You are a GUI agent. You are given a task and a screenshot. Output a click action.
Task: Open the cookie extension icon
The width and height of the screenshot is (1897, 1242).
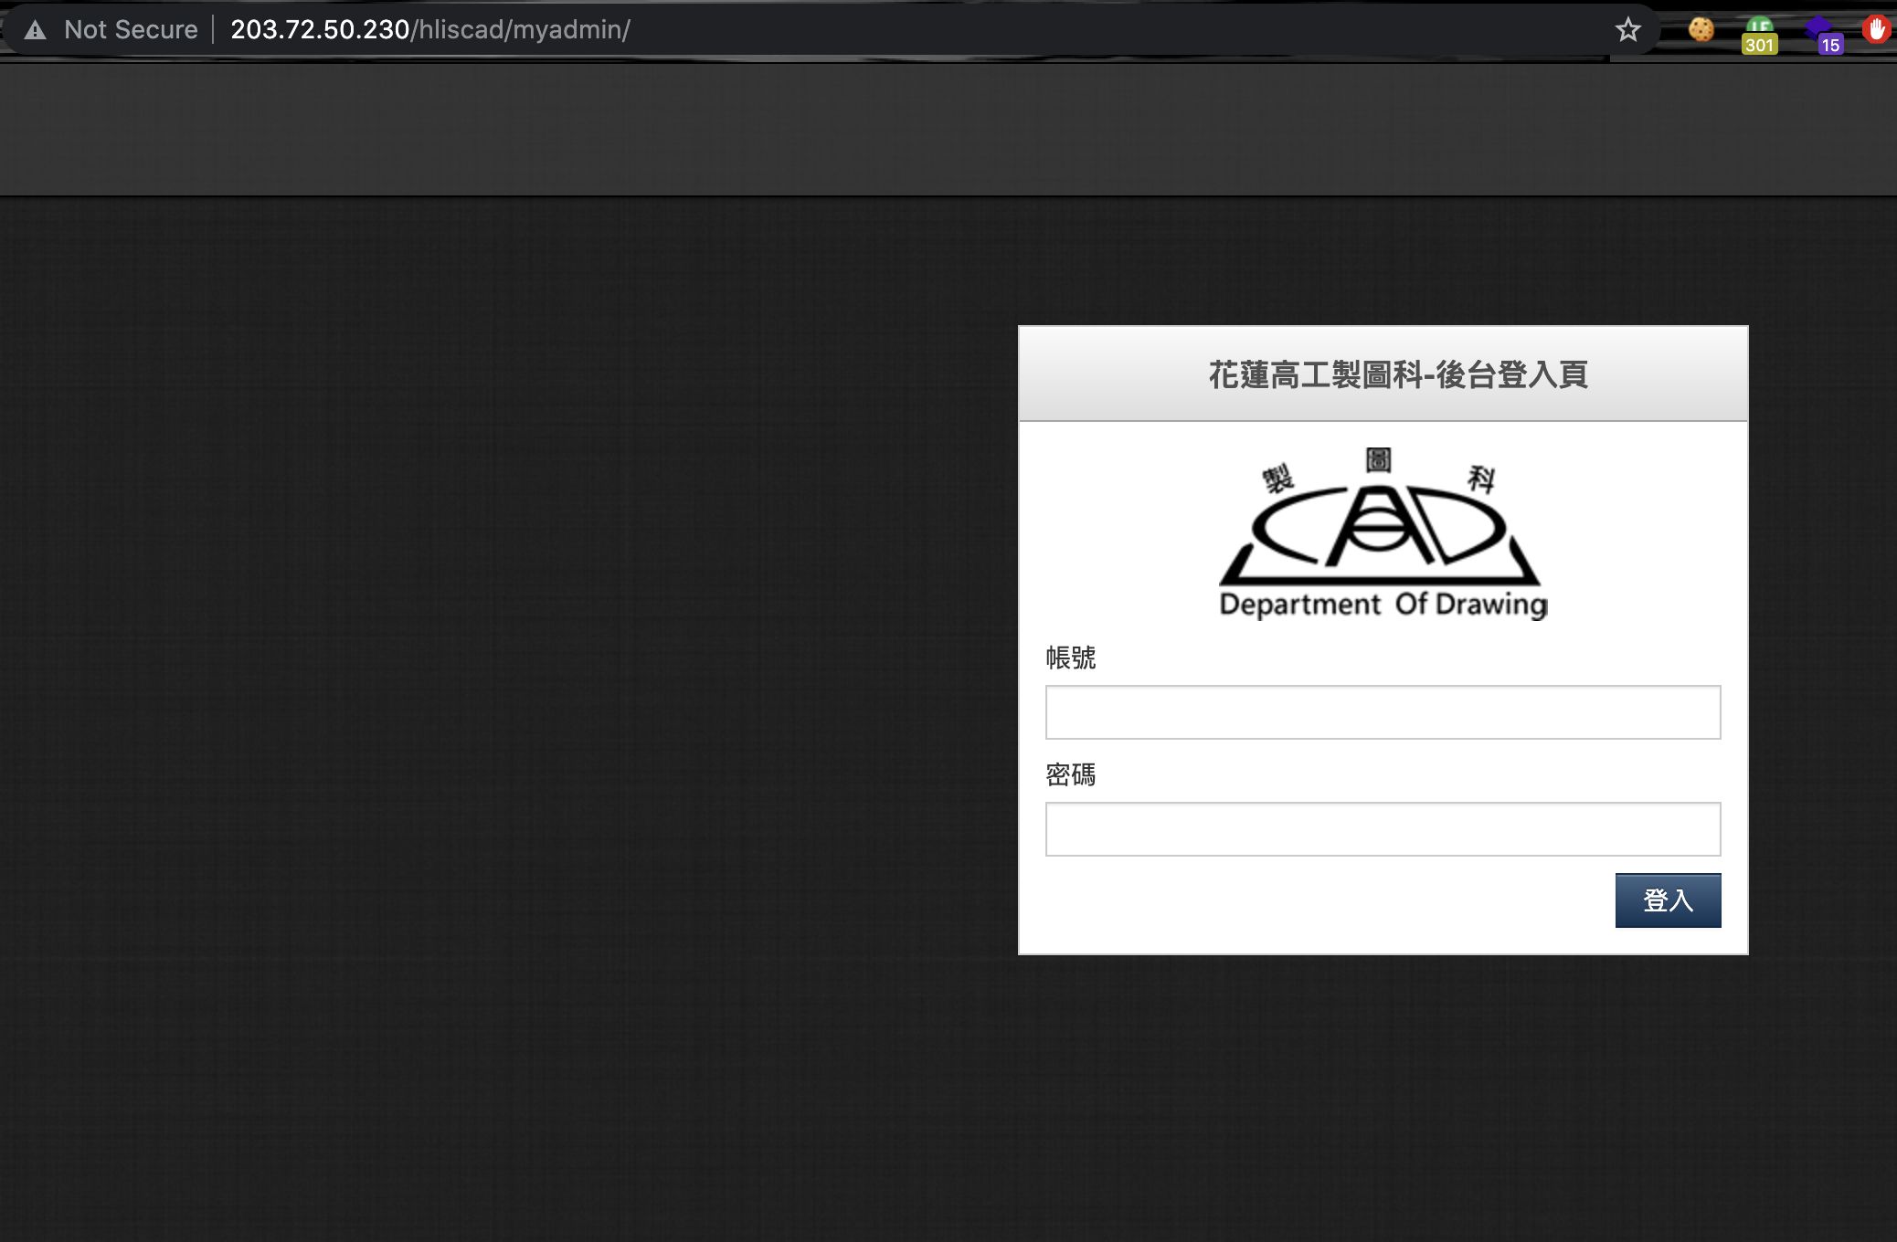(x=1701, y=30)
